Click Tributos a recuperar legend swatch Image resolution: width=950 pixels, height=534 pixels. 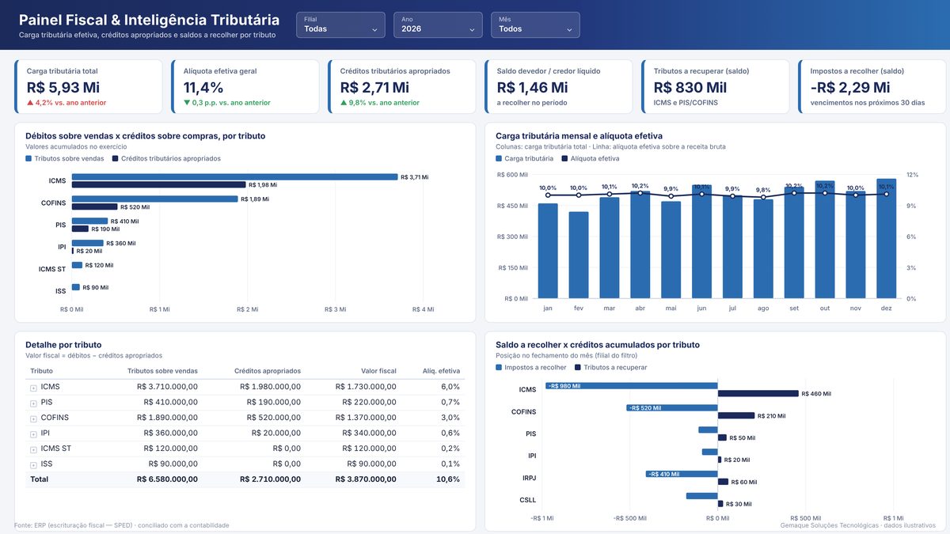click(578, 367)
